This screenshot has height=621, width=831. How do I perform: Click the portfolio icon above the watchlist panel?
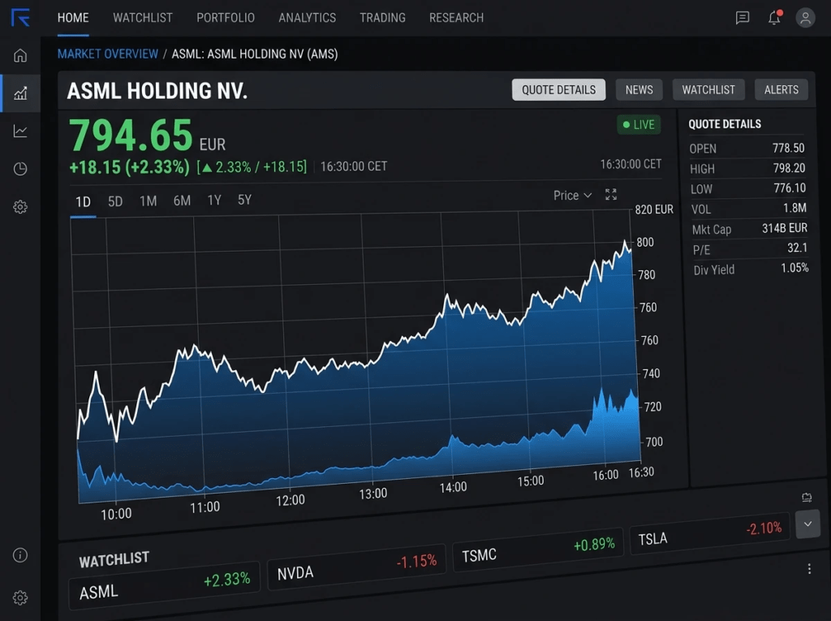[807, 496]
